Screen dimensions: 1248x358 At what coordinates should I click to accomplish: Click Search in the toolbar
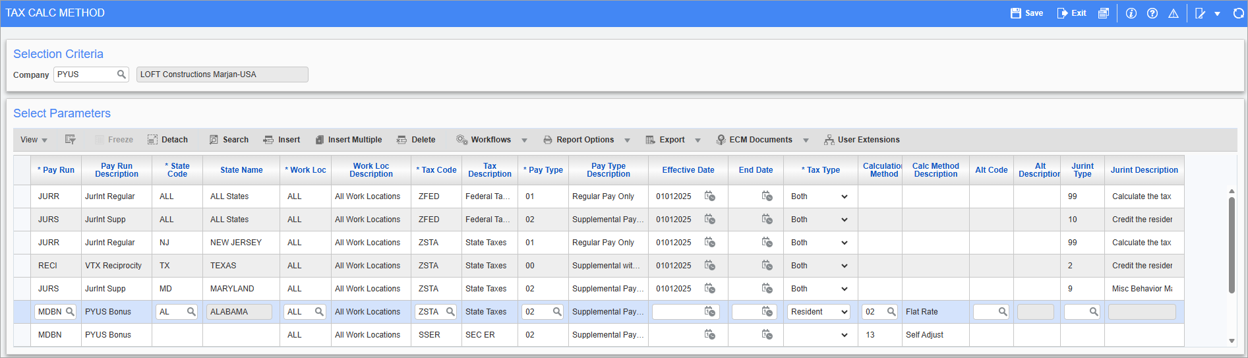[229, 140]
